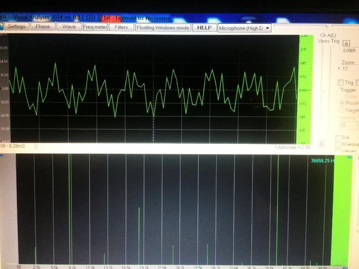Click the 8.2k frequency axis label

tap(72, 267)
